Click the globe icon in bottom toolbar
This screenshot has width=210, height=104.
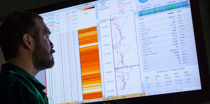tap(86, 102)
